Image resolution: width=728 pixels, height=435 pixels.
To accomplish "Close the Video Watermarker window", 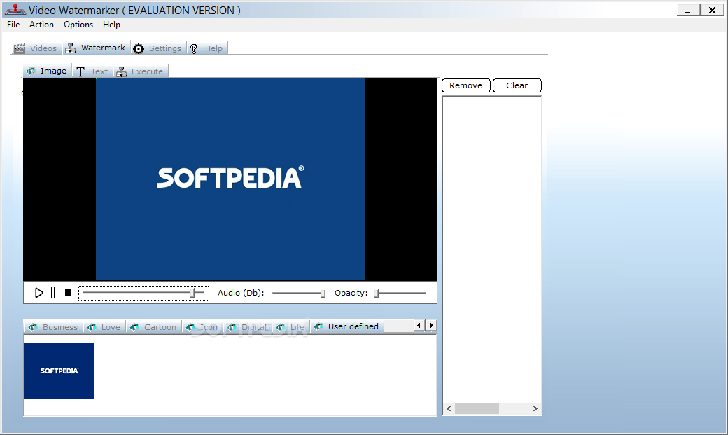I will point(712,11).
